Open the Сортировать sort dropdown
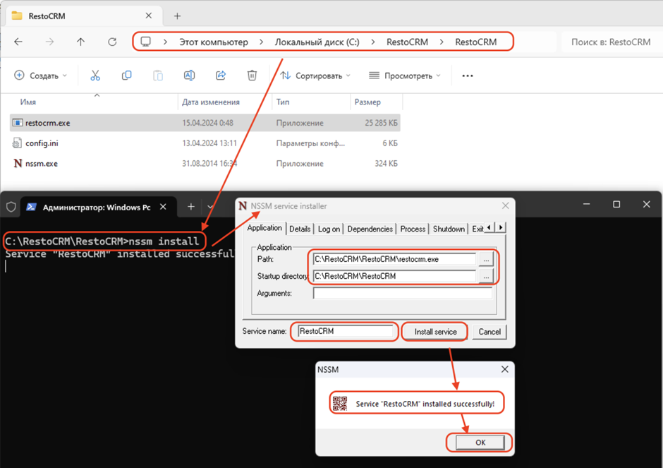This screenshot has width=663, height=468. tap(315, 76)
